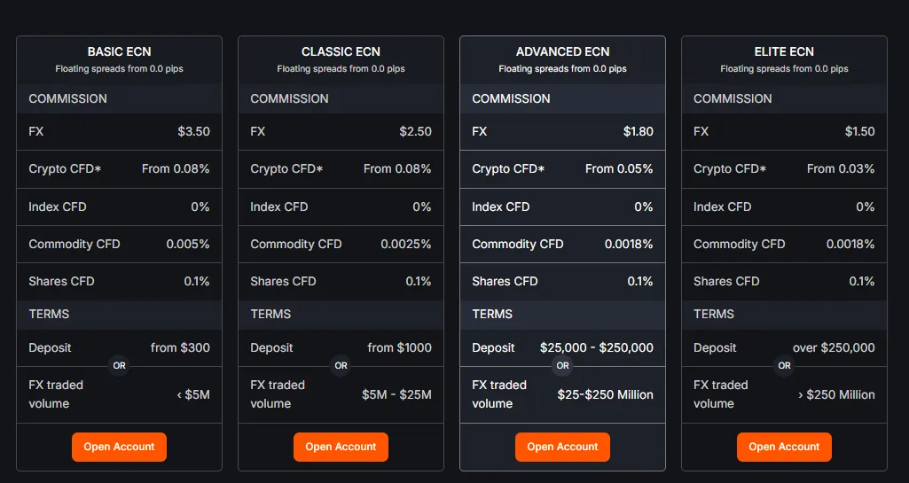909x483 pixels.
Task: Click the BASIC ECN plan heading
Action: click(119, 51)
